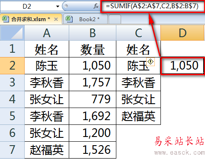Select cell with value 779
Image resolution: width=205 pixels, height=159 pixels.
[93, 99]
